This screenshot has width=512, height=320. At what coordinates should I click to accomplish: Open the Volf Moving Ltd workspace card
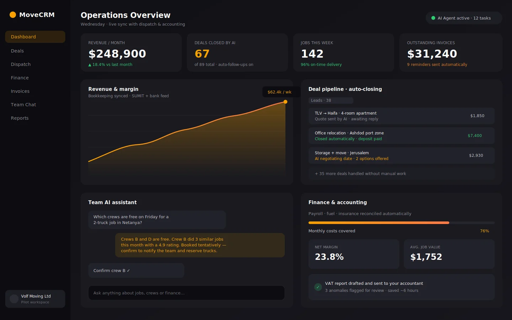[x=35, y=299]
